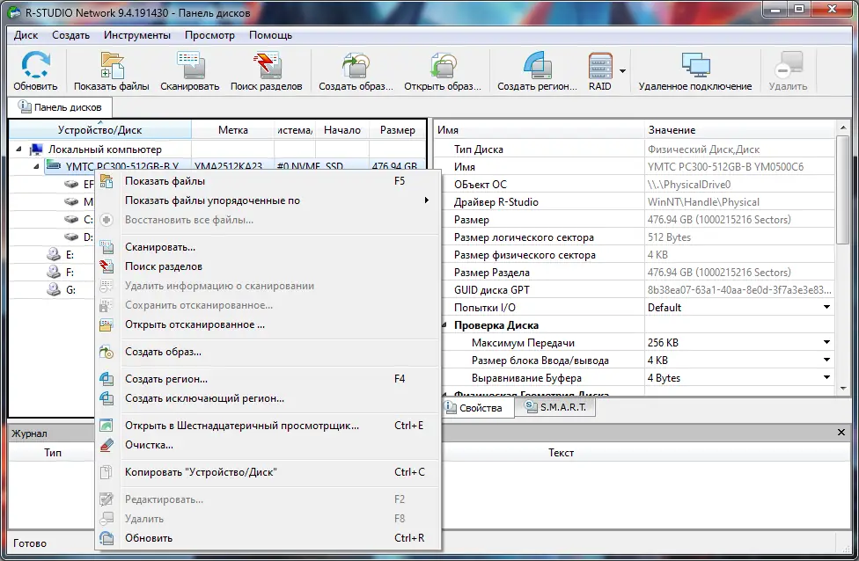Choose Копировать "Устройство/Диск" context entry
859x561 pixels.
tap(268, 472)
